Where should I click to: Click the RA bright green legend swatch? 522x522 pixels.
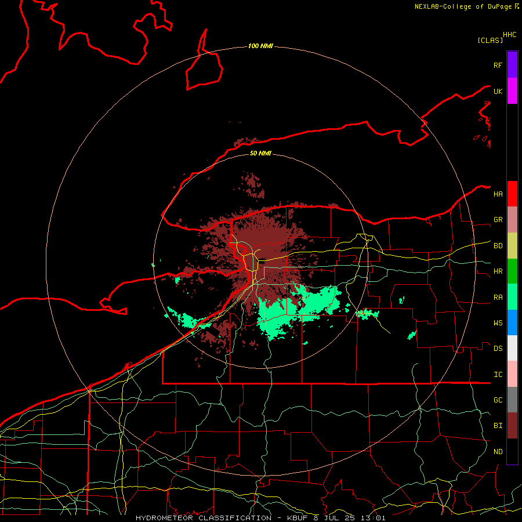[x=512, y=297]
